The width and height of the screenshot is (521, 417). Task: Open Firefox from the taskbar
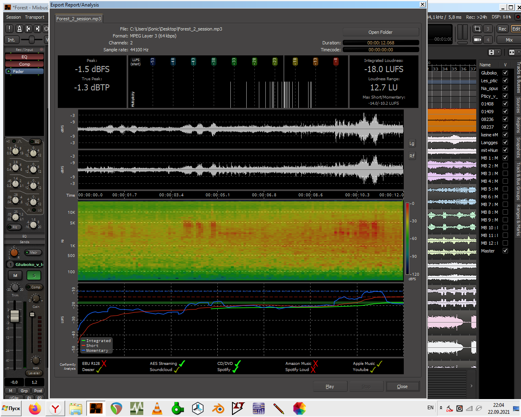pos(35,408)
